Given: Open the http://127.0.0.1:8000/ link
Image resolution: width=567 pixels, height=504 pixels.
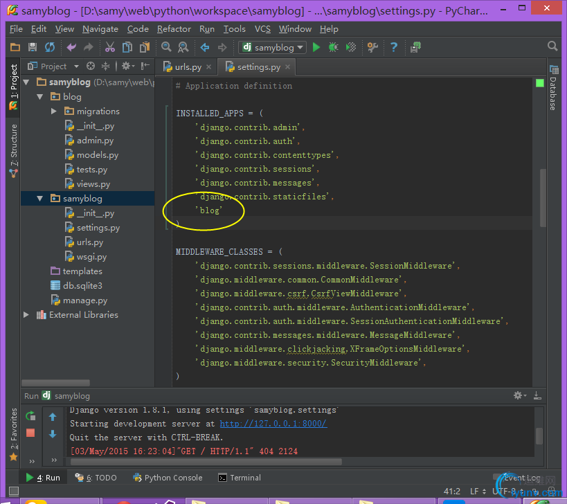Looking at the screenshot, I should (273, 424).
